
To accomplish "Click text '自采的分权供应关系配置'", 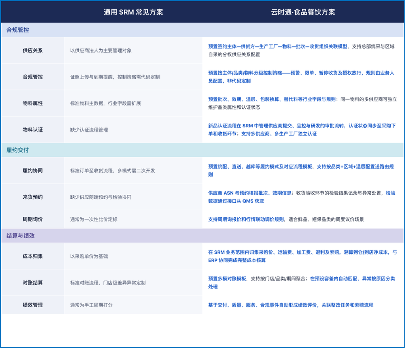I will (x=234, y=55).
